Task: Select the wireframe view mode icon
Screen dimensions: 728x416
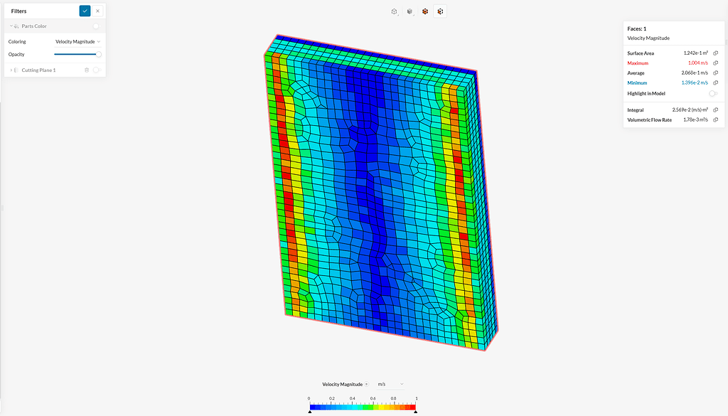Action: [x=395, y=11]
